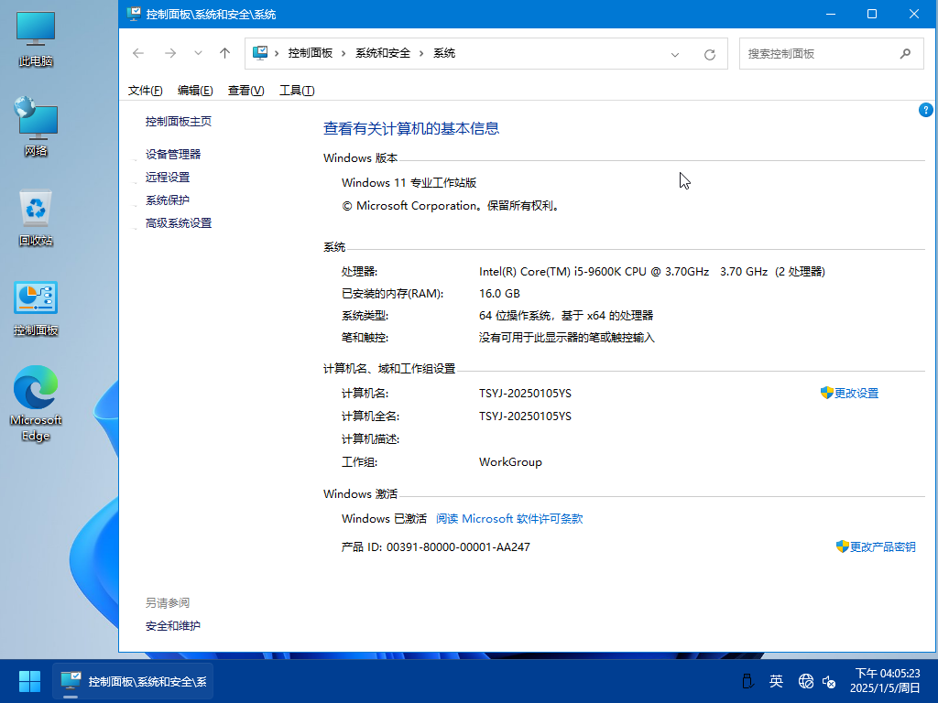Open 设备管理器 link
Image resolution: width=938 pixels, height=703 pixels.
click(173, 154)
